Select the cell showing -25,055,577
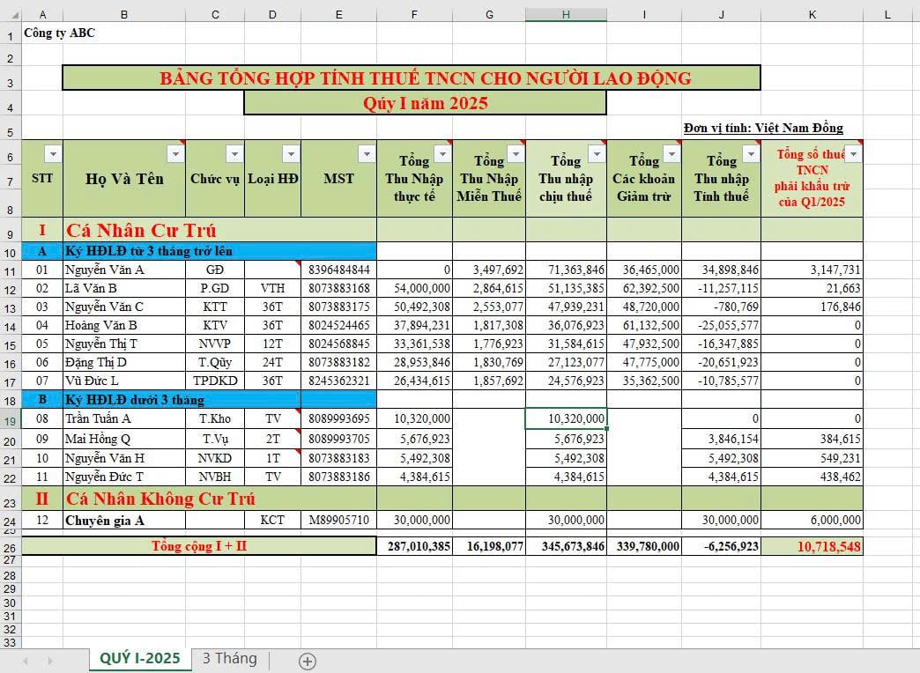The image size is (920, 673). click(x=721, y=325)
